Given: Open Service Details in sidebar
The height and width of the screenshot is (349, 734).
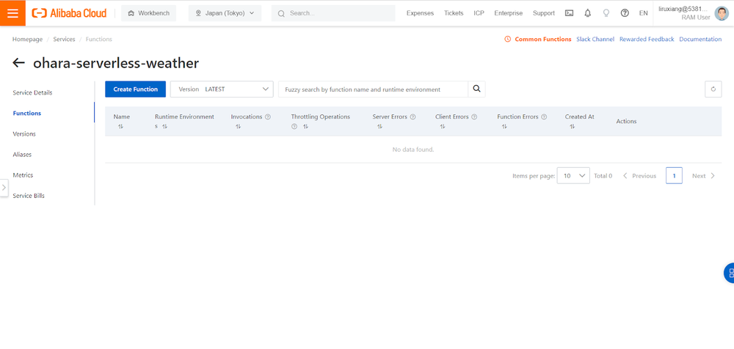Looking at the screenshot, I should pyautogui.click(x=33, y=92).
